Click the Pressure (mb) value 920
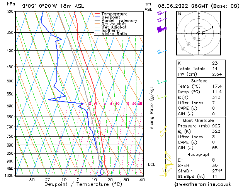This screenshot has width=243, height=187. (216, 126)
